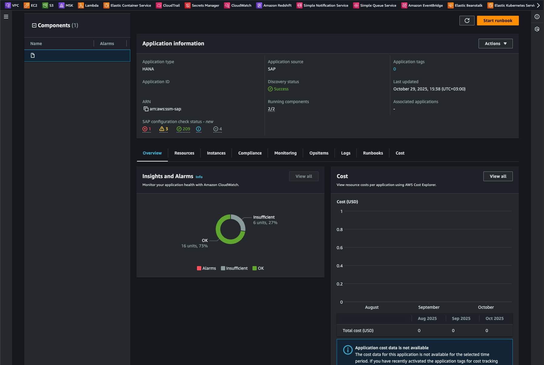Open the info panel icon at top right
The image size is (544, 365).
537,17
